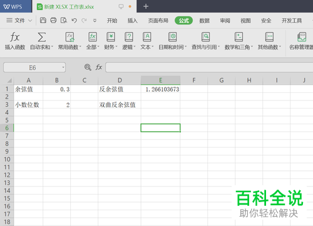Select cell A3 containing 小数位数

[29, 105]
